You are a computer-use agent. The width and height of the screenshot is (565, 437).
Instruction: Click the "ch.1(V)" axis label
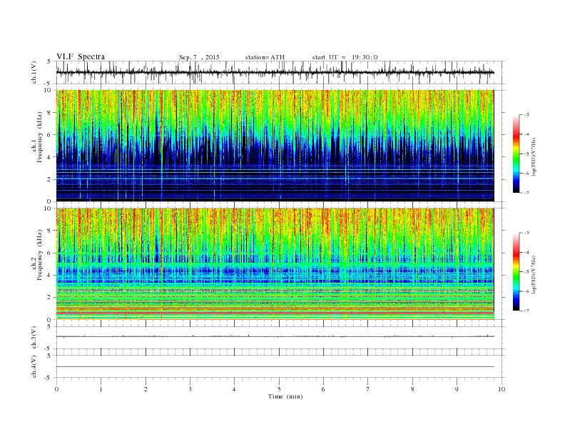pyautogui.click(x=34, y=72)
